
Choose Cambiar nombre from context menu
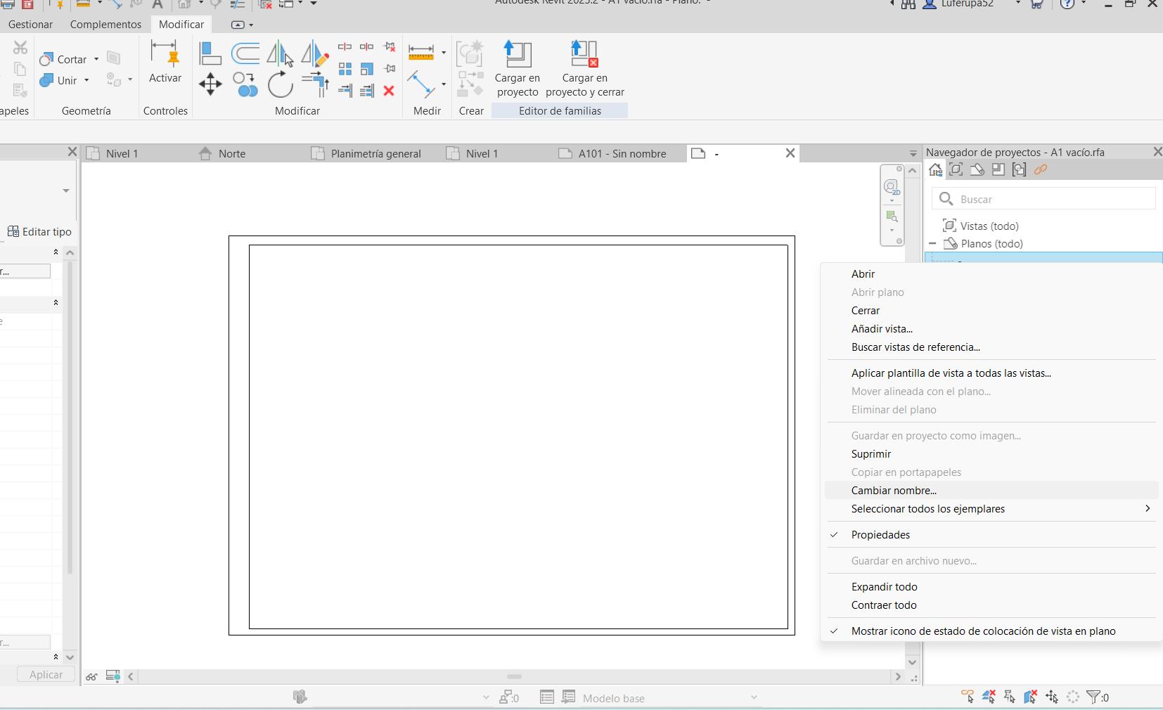(x=894, y=491)
